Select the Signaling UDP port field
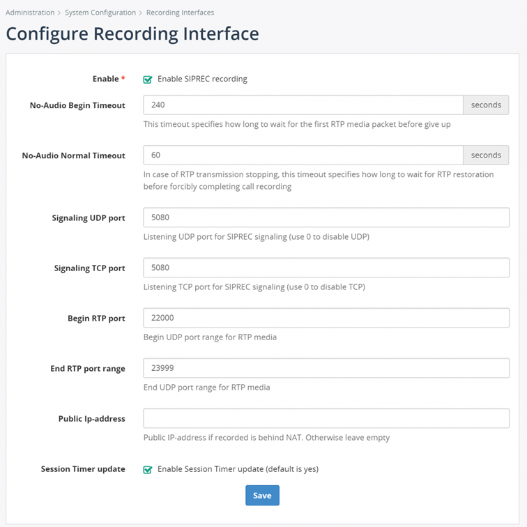 pos(326,217)
